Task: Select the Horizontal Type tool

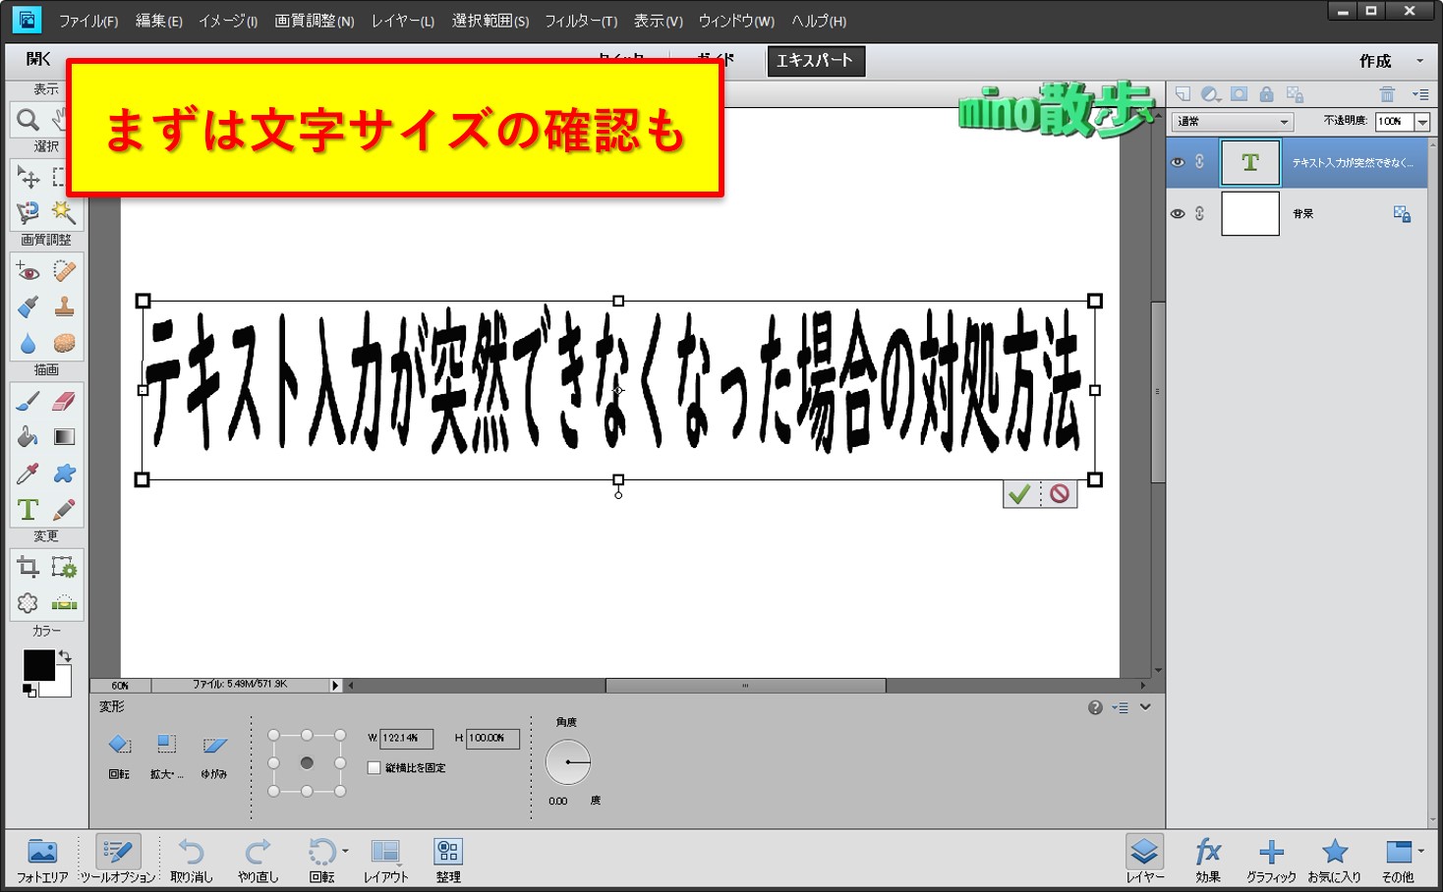Action: point(28,510)
